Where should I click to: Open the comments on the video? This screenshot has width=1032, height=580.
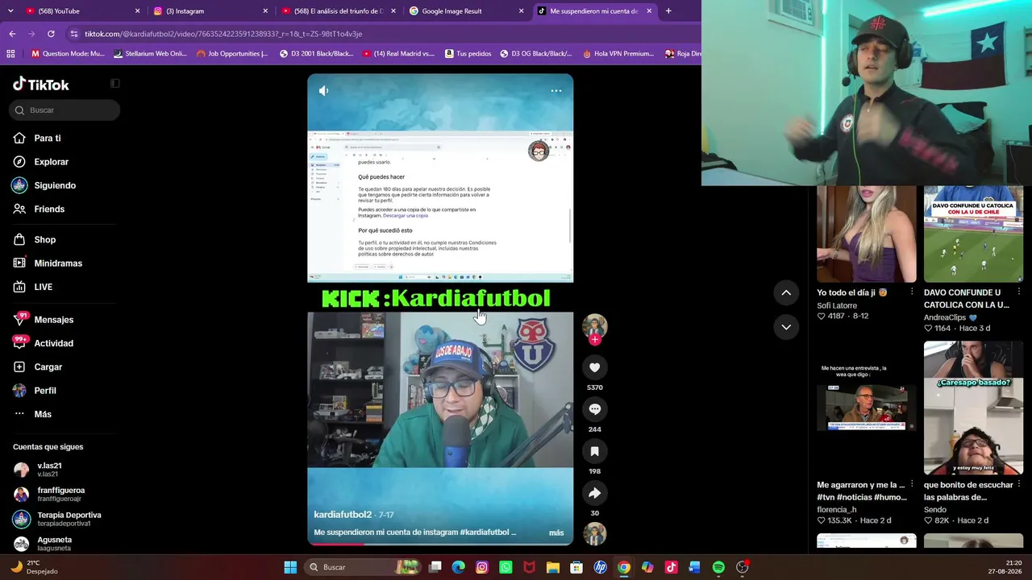(594, 409)
